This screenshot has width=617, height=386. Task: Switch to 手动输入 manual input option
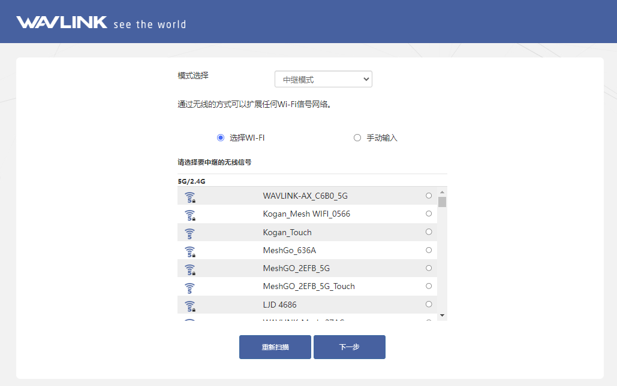point(357,138)
